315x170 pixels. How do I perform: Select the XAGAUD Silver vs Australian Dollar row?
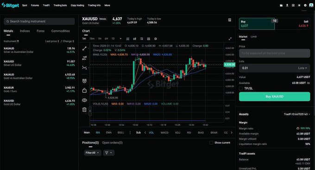point(39,50)
